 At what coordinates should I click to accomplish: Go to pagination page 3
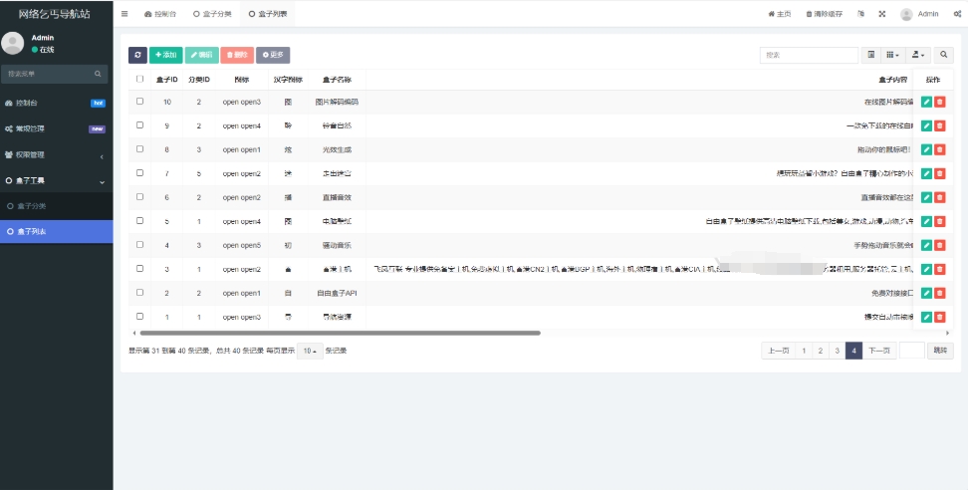pos(838,351)
